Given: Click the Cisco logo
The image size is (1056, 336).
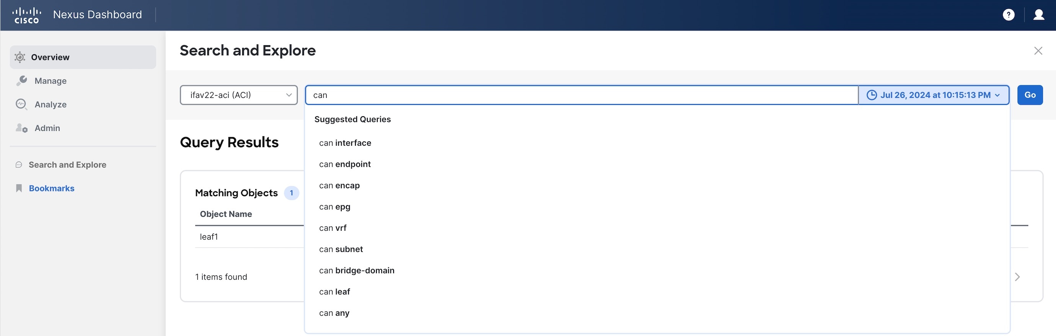Looking at the screenshot, I should pos(27,15).
